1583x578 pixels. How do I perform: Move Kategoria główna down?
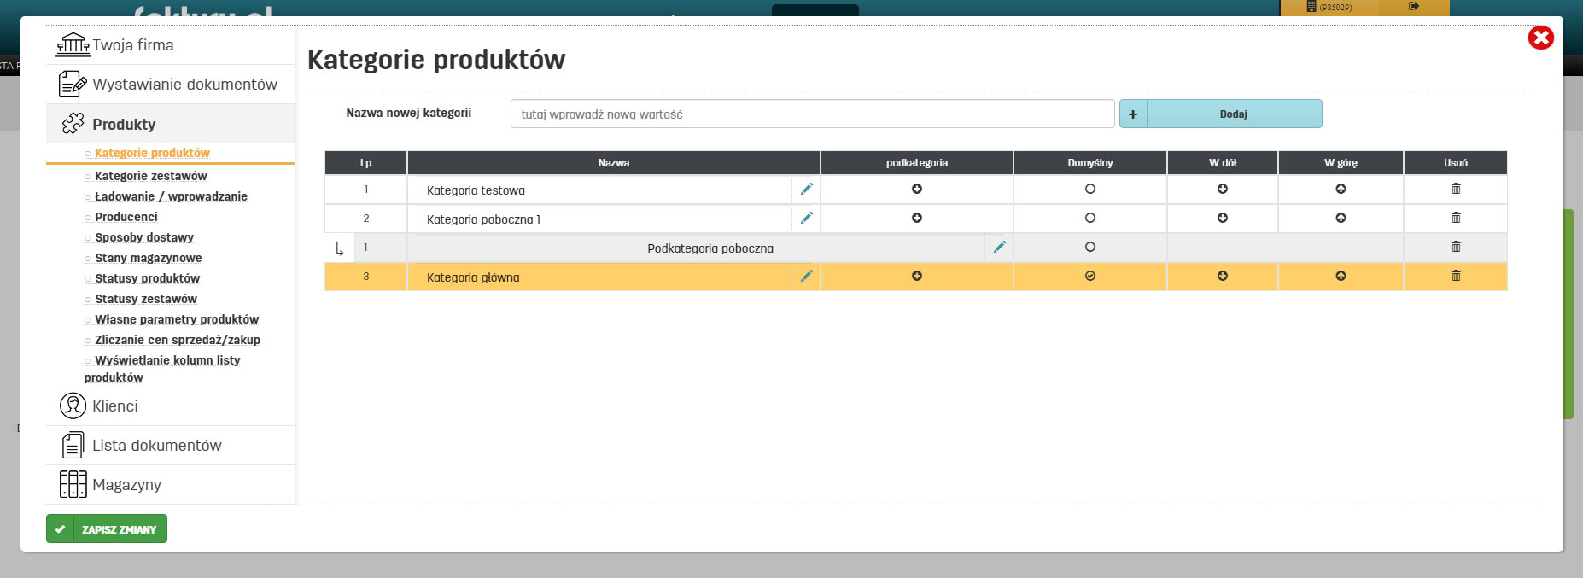click(1223, 276)
